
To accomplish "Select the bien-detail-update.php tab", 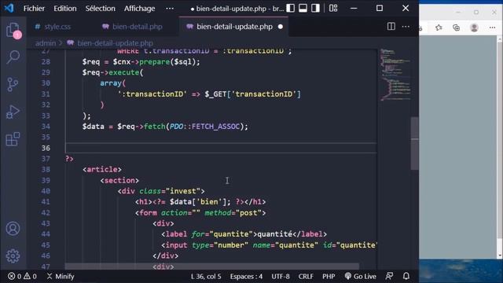I will point(234,27).
